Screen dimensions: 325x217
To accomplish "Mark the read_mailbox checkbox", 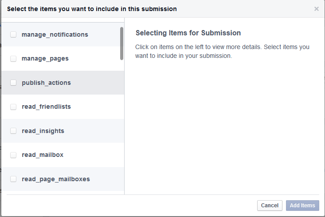I will 13,155.
